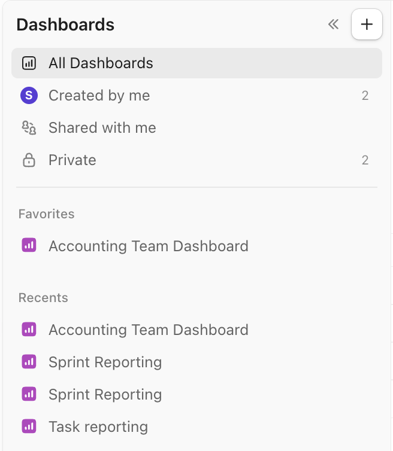The image size is (393, 451).
Task: Click the Private lock icon
Action: click(x=29, y=160)
